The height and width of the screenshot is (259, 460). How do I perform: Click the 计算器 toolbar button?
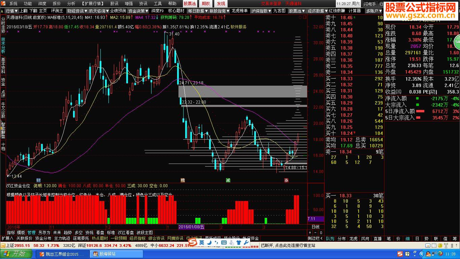(355, 11)
